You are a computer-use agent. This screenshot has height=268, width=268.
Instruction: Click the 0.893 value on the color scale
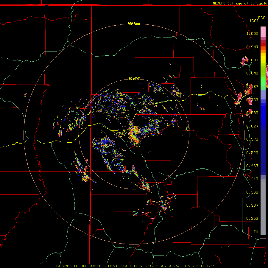pyautogui.click(x=252, y=60)
